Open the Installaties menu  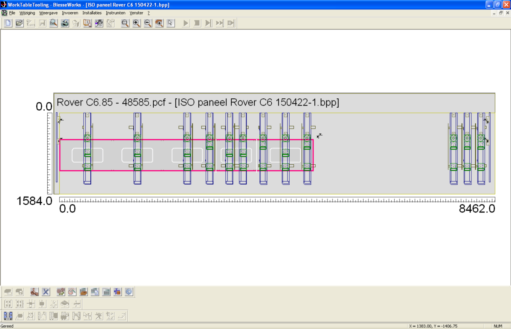[x=92, y=13]
